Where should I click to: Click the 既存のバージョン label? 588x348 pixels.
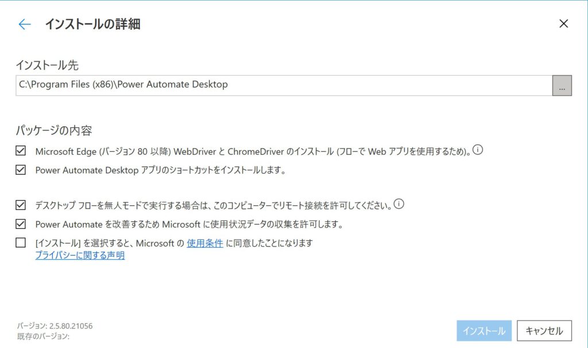(x=43, y=337)
